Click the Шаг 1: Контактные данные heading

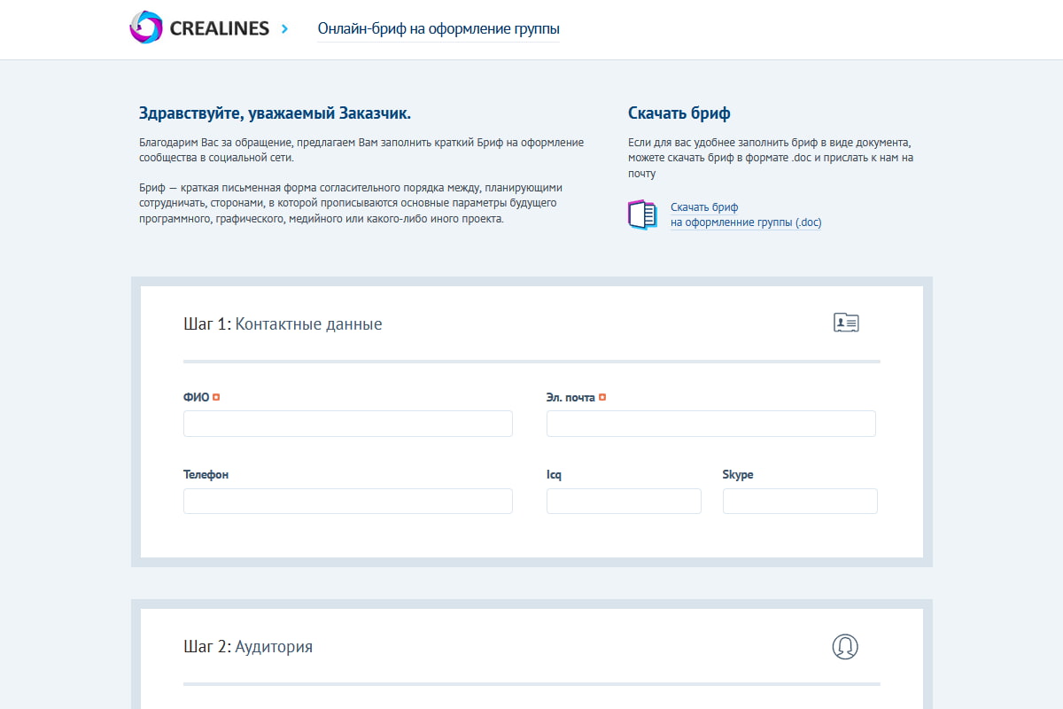(x=283, y=324)
